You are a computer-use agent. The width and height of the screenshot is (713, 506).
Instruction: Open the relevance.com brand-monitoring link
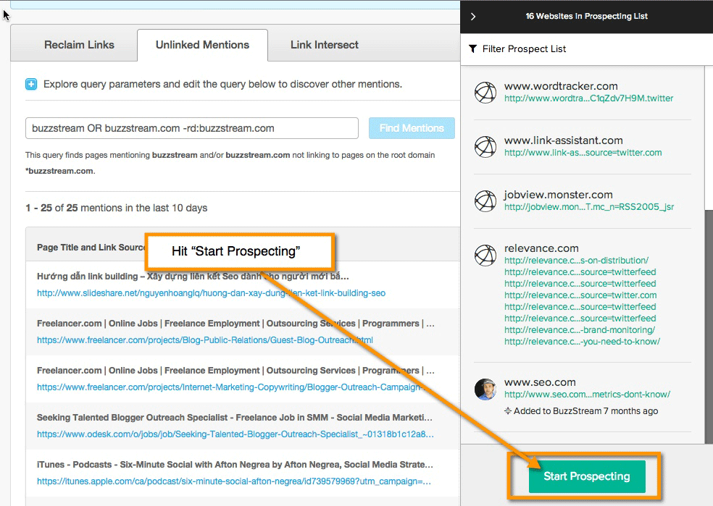(x=580, y=330)
